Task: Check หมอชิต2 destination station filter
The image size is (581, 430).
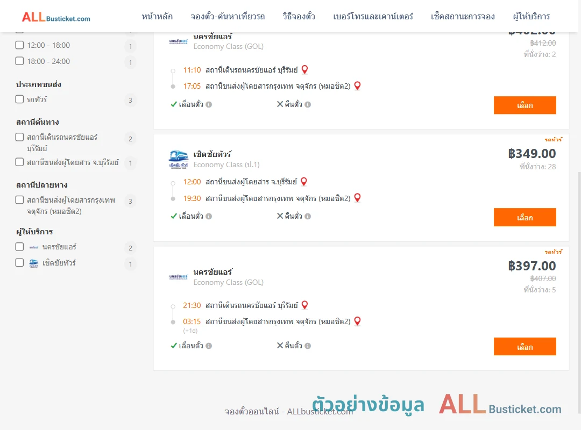Action: tap(20, 200)
